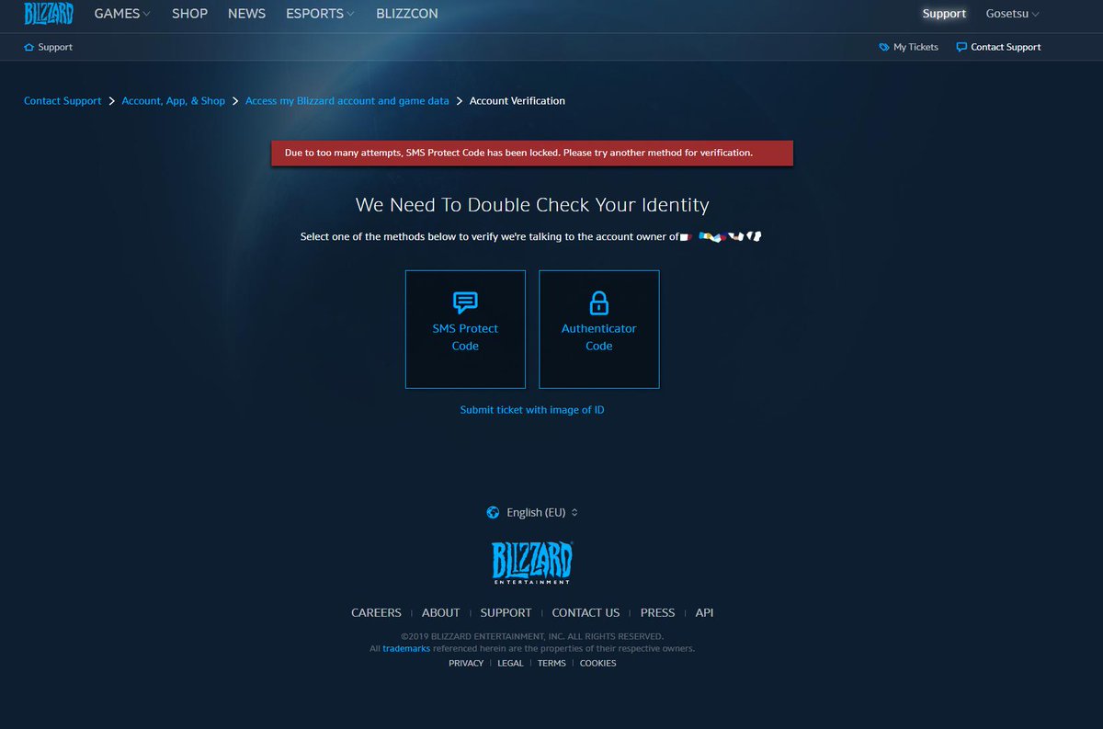The image size is (1103, 729).
Task: Open the Account, App, & Shop breadcrumb
Action: [174, 101]
